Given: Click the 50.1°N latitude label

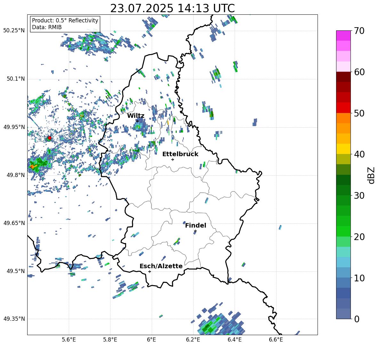Looking at the screenshot, I should (x=15, y=79).
